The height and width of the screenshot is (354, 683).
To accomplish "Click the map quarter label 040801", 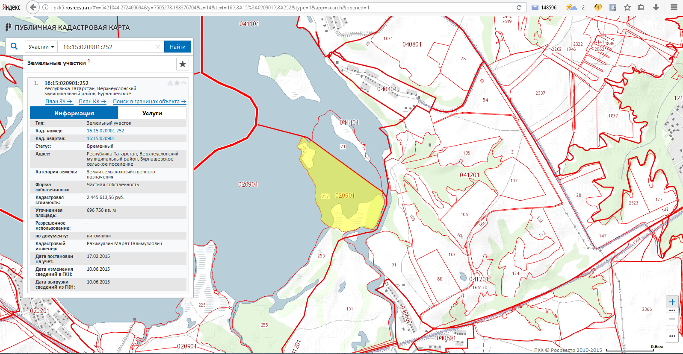I will point(412,44).
